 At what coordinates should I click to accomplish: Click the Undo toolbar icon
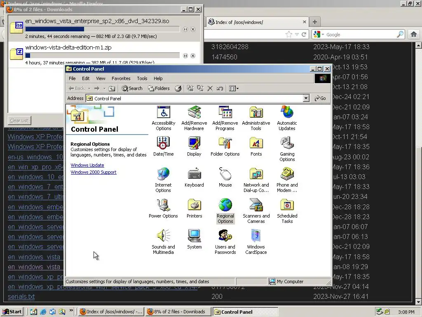tap(220, 88)
